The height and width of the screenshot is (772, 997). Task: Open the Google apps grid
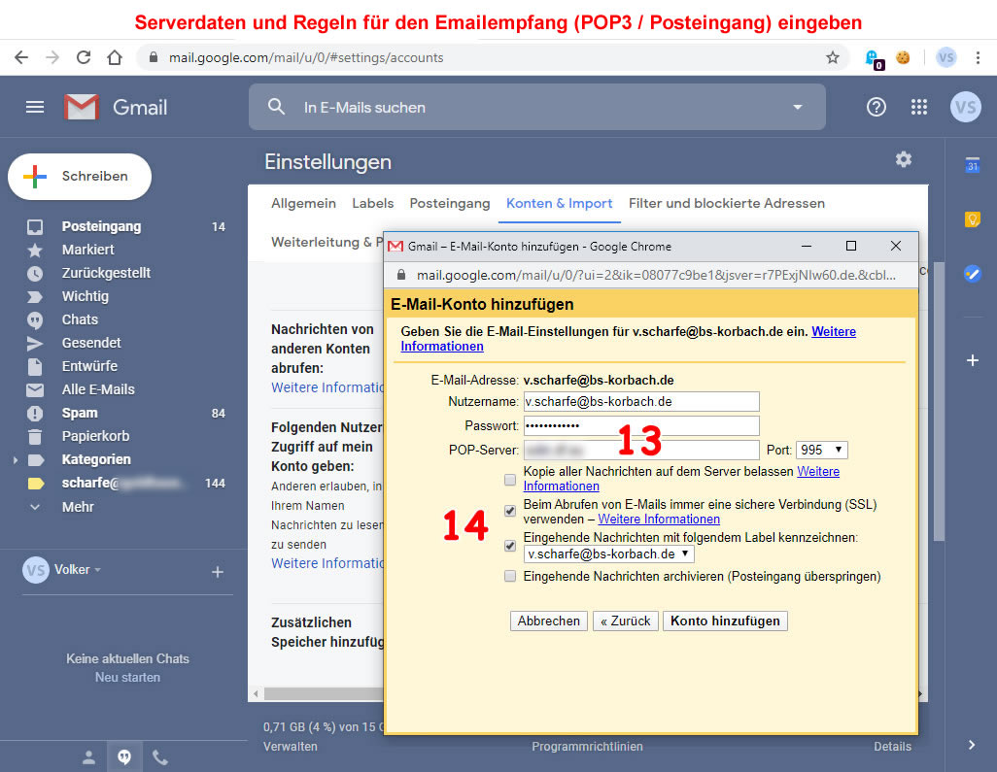point(919,107)
